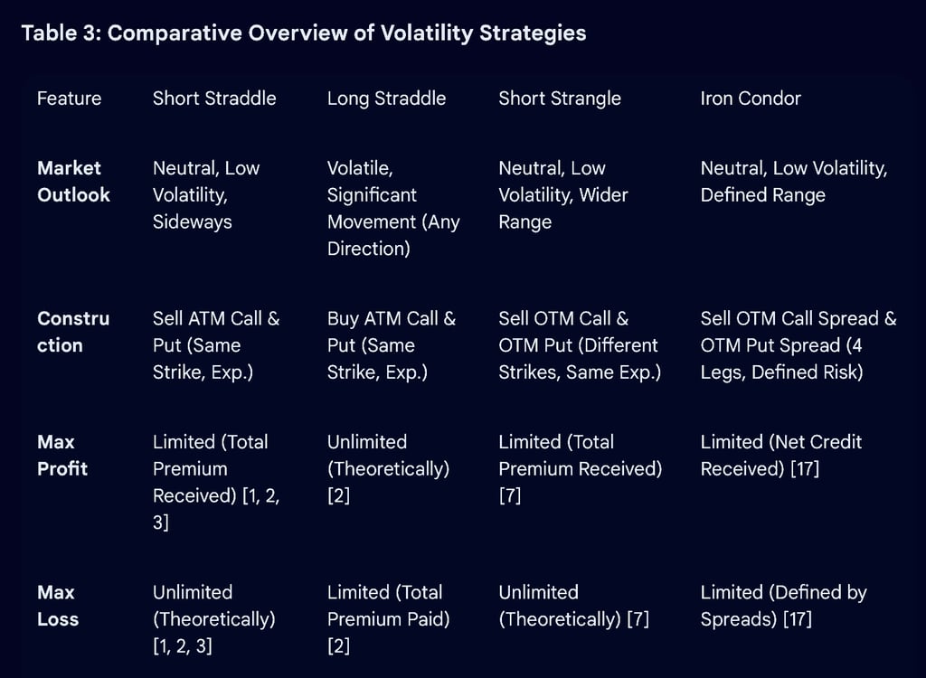Select the Short Straddle column header
Screen dimensions: 926x678
[x=214, y=98]
